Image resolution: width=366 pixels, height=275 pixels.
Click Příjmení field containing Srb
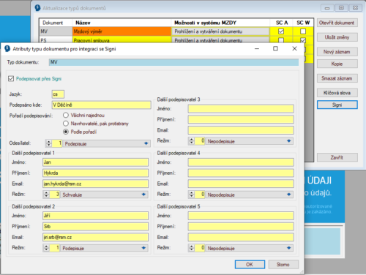point(95,226)
